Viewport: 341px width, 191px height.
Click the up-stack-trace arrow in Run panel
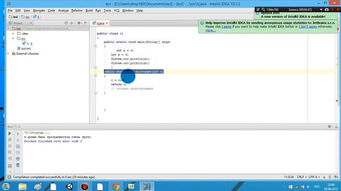click(x=18, y=134)
